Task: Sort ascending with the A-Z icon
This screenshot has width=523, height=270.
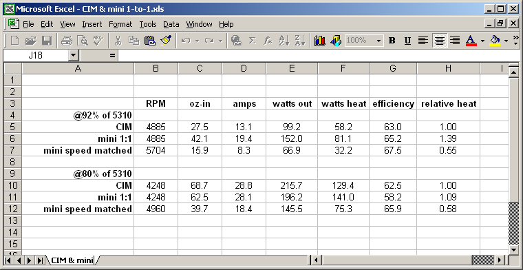Action: (284, 41)
